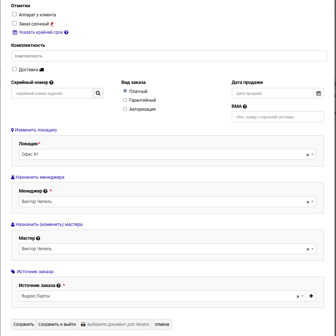Open the sale date calendar picker icon
The height and width of the screenshot is (336, 336).
click(319, 93)
